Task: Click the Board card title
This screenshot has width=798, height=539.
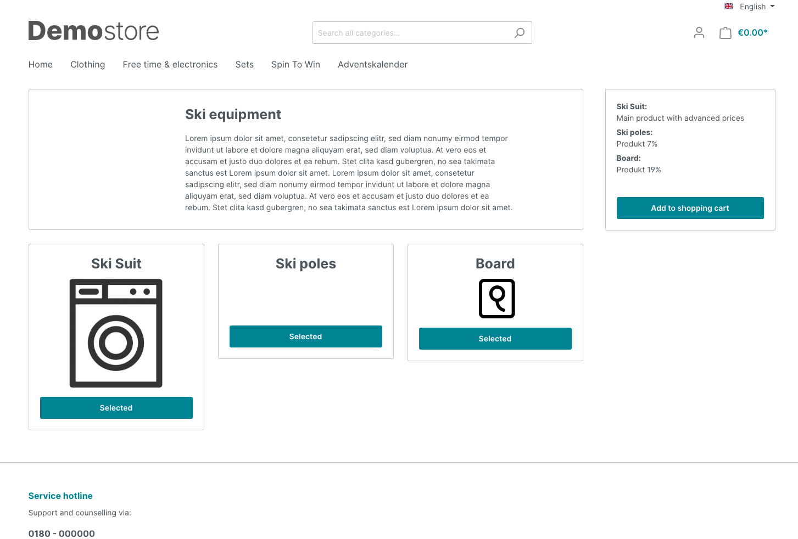Action: pos(495,264)
